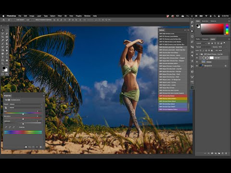231x173 pixels.
Task: Click the green-highlighted Green Select action
Action: pos(173,101)
